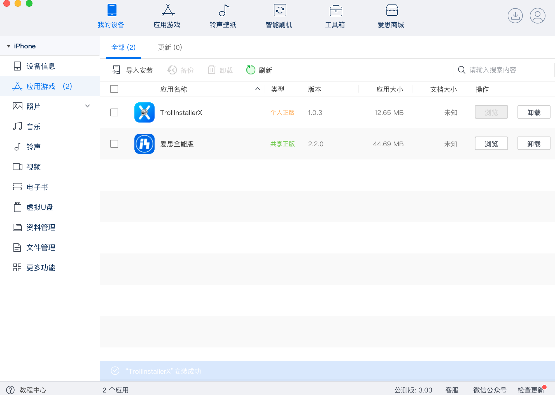The image size is (555, 395).
Task: Open the user account profile icon
Action: point(538,16)
